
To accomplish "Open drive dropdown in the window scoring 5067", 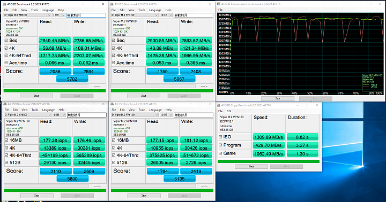I will click(135, 15).
